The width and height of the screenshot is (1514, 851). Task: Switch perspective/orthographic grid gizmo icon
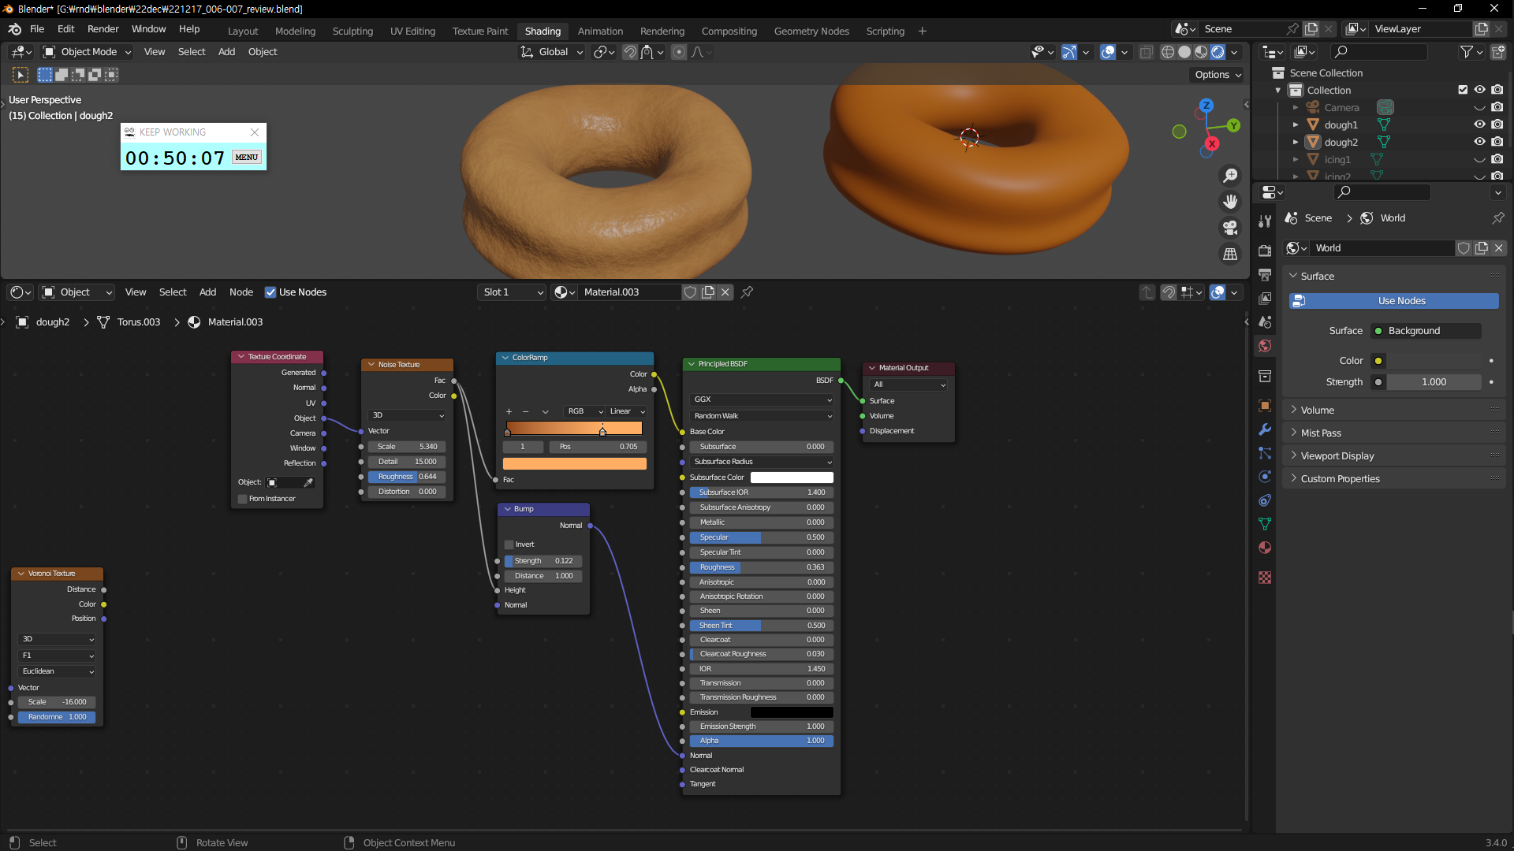[1230, 254]
